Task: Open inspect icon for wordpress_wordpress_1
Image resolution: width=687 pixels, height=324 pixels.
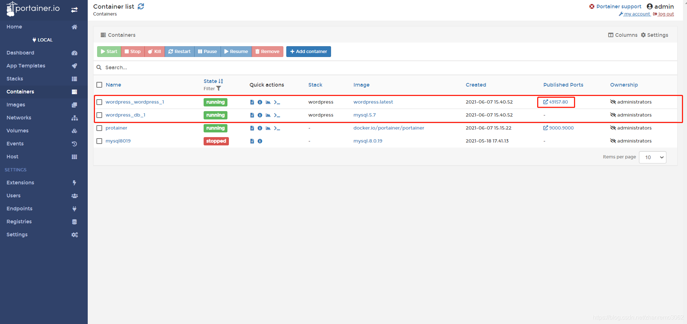Action: point(260,102)
